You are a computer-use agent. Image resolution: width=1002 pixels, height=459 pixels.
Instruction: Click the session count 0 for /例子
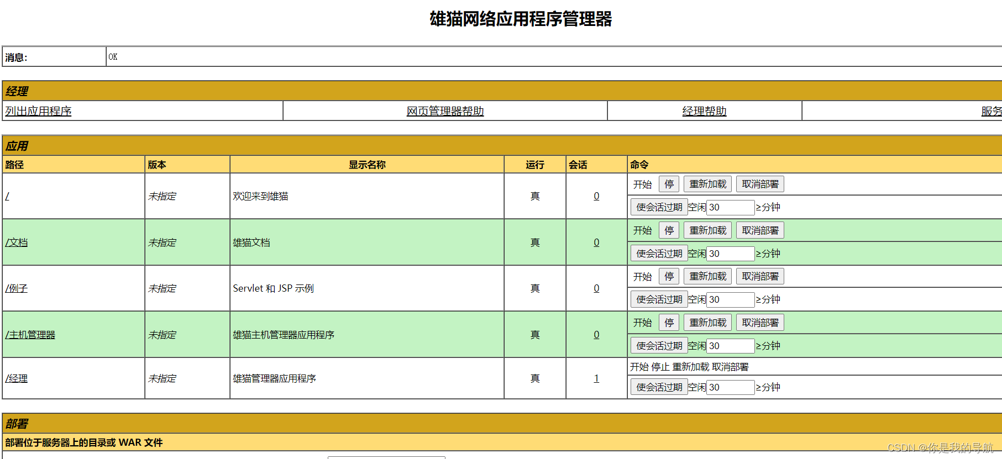(596, 288)
